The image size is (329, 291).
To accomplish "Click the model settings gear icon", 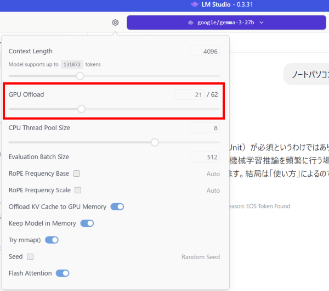I will click(x=115, y=23).
